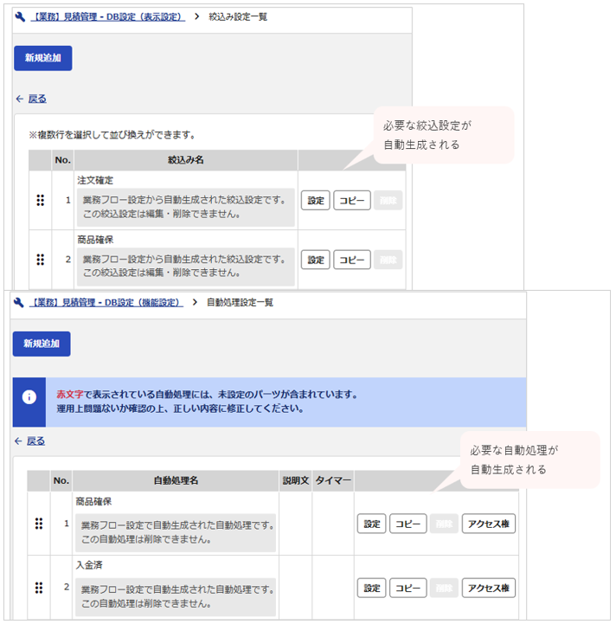Click 説明文 column header

point(296,480)
